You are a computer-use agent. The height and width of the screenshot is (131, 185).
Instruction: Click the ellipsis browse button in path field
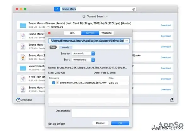click(x=126, y=41)
